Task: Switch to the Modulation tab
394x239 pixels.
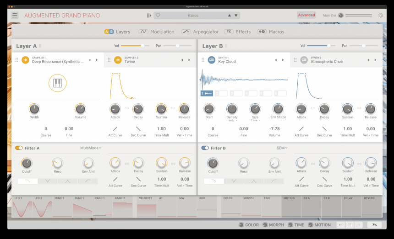Action: pos(156,32)
